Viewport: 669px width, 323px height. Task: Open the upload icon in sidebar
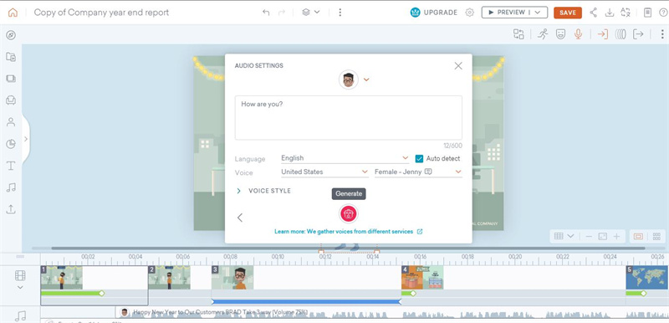tap(11, 209)
